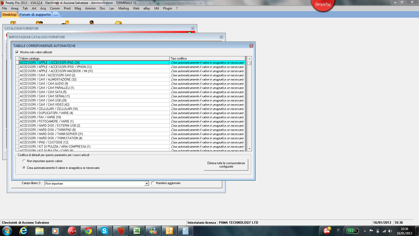Switch to Excel in the taskbar
The height and width of the screenshot is (236, 419).
click(137, 231)
